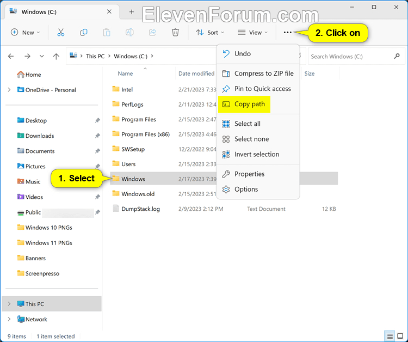This screenshot has height=342, width=408.
Task: Expand Network tree node
Action: tap(9, 319)
